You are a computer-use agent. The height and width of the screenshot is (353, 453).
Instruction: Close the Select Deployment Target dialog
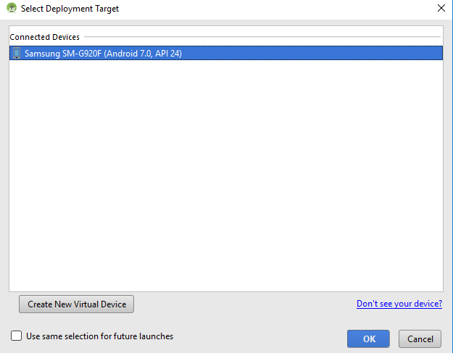pos(441,8)
